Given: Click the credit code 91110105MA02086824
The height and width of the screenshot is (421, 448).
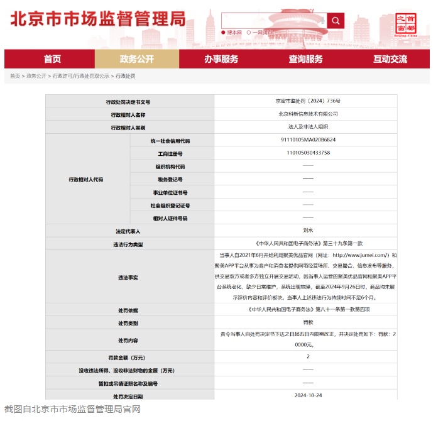Looking at the screenshot, I should tap(308, 139).
